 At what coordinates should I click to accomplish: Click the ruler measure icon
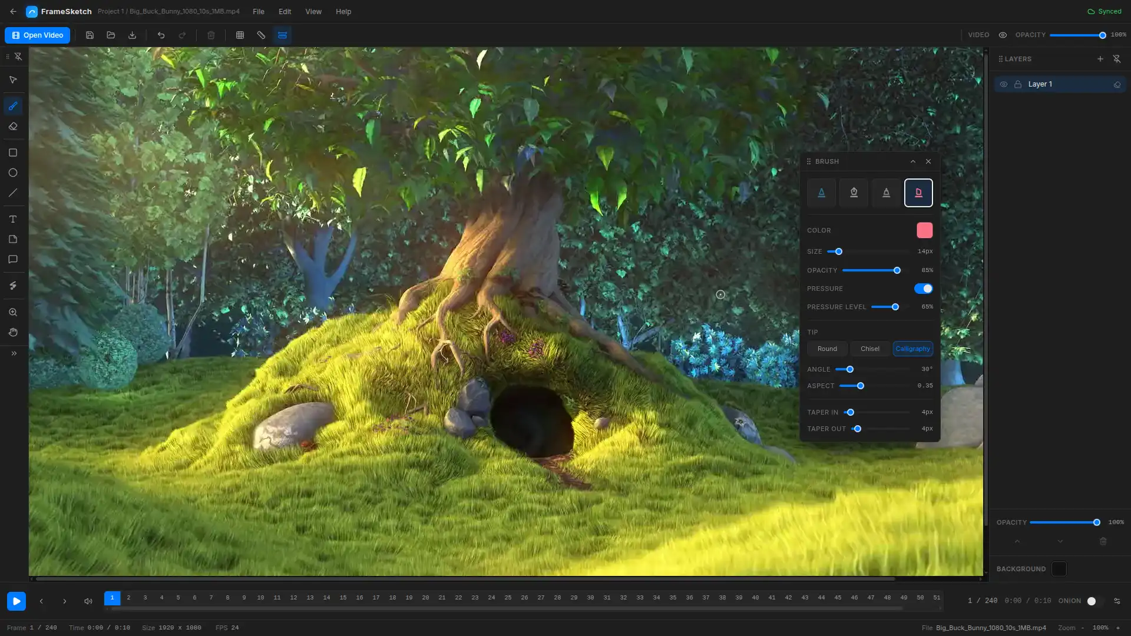click(261, 35)
